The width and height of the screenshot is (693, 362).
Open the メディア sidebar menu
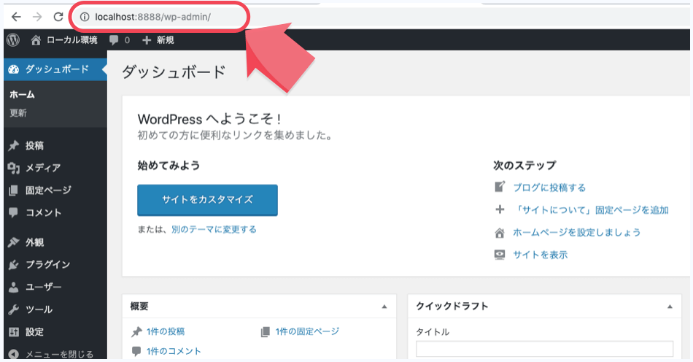pos(43,168)
